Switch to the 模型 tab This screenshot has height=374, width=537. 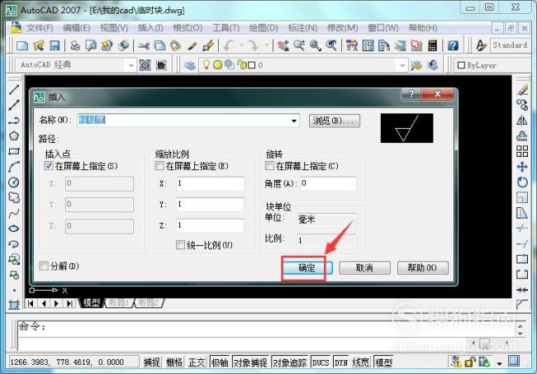click(92, 303)
